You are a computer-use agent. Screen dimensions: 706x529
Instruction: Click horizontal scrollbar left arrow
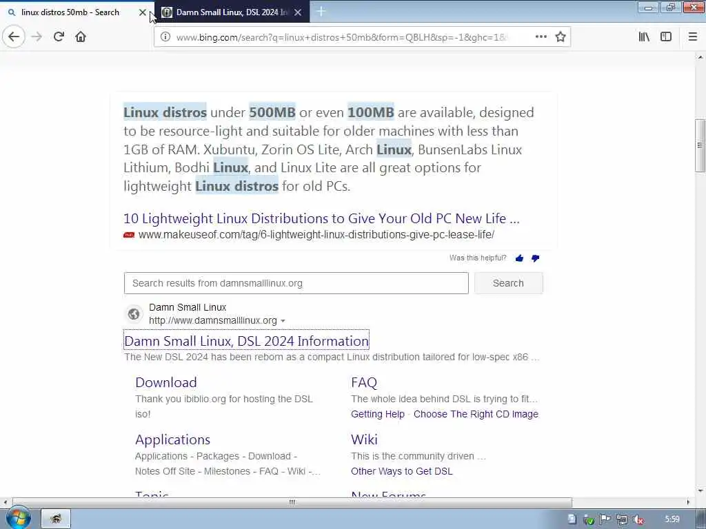[x=6, y=502]
